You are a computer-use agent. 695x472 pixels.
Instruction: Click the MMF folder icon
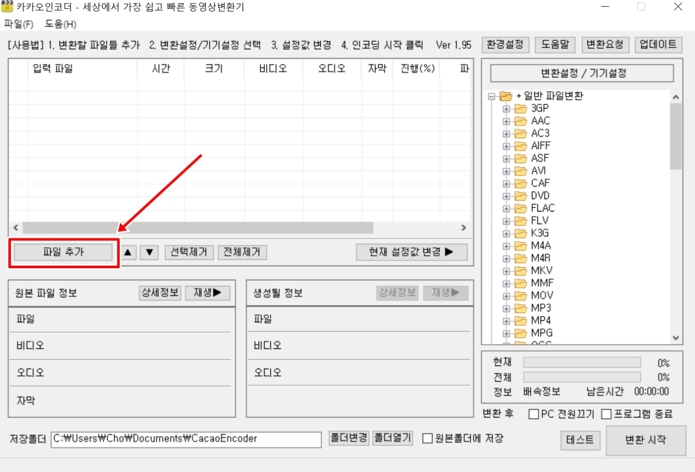point(520,283)
